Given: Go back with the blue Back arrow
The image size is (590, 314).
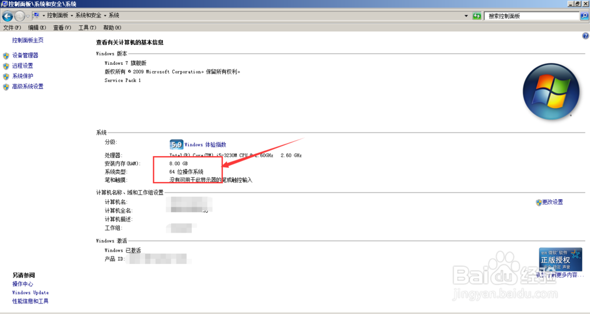Looking at the screenshot, I should pos(7,16).
